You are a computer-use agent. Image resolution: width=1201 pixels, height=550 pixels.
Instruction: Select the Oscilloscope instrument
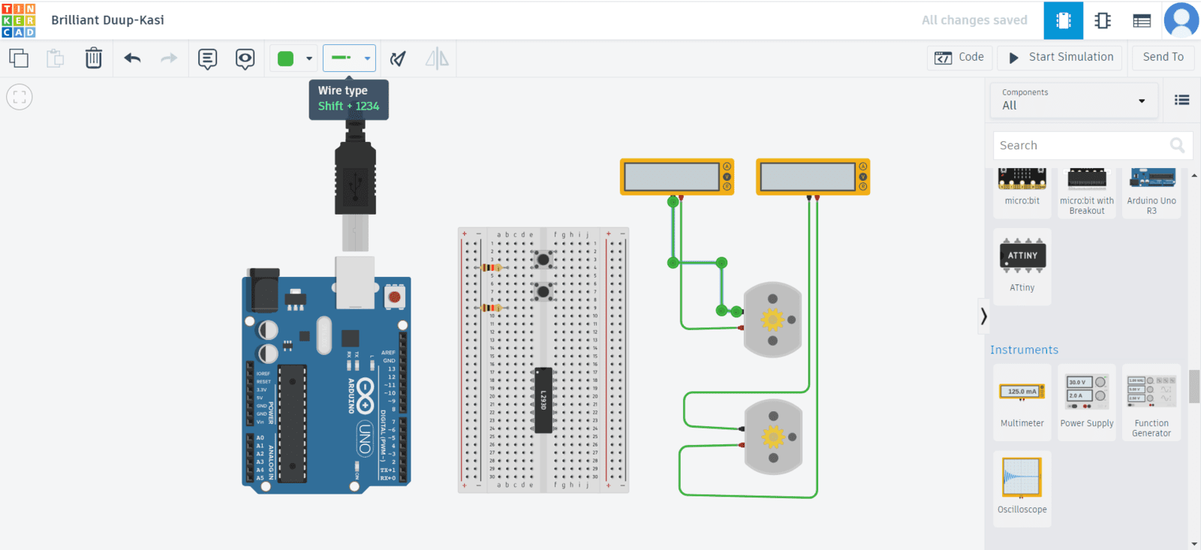(x=1022, y=488)
